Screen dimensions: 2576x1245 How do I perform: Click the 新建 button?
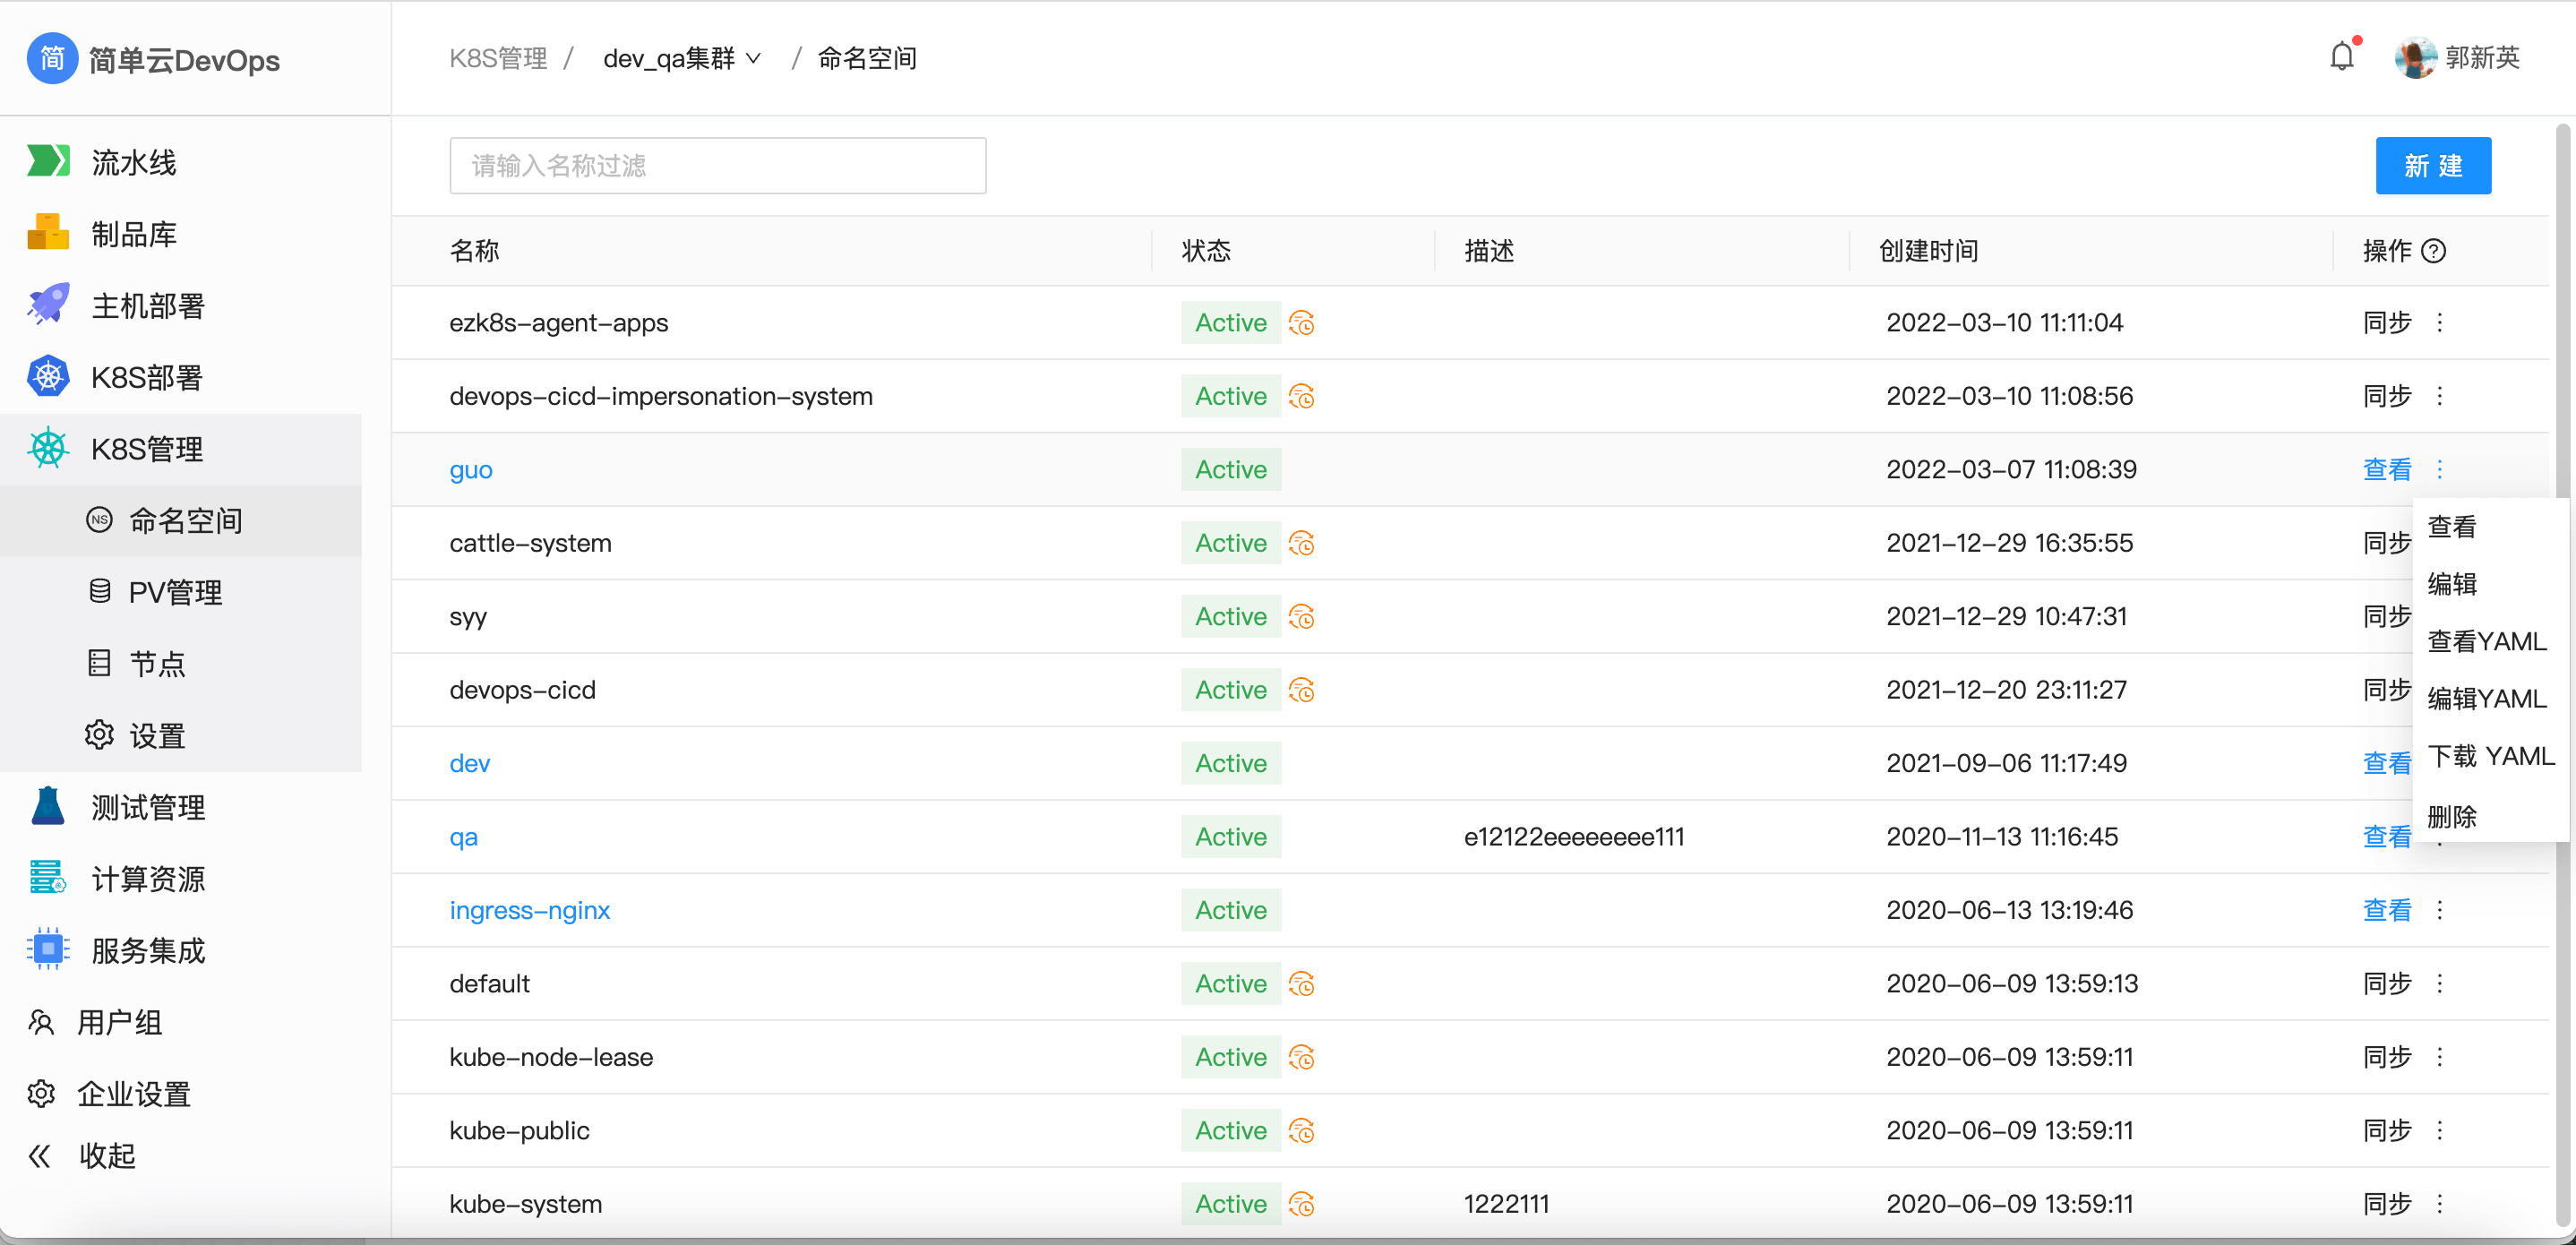(x=2432, y=166)
